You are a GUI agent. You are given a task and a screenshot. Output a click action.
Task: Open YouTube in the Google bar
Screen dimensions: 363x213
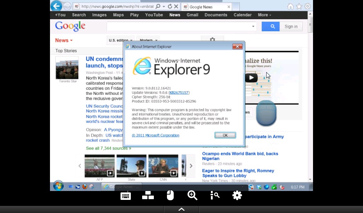pos(154,15)
